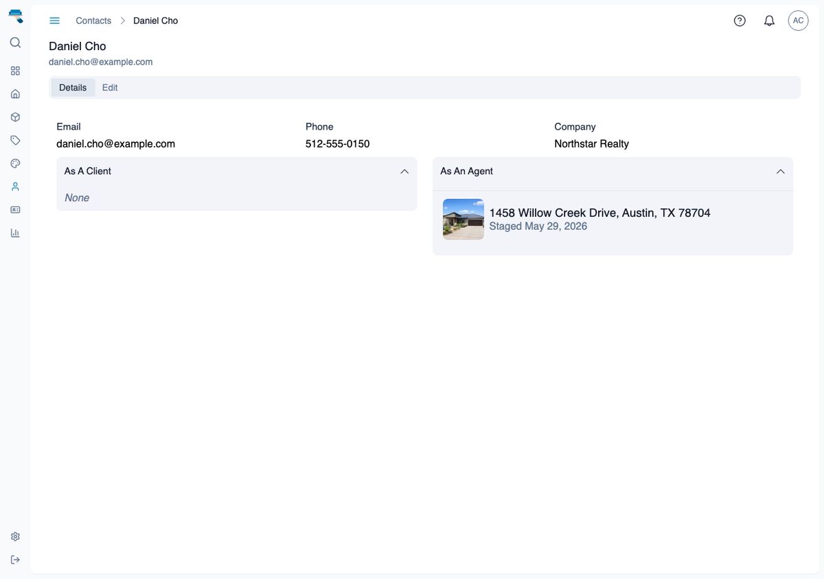Collapse the As A Client section
The width and height of the screenshot is (824, 579).
pos(404,172)
